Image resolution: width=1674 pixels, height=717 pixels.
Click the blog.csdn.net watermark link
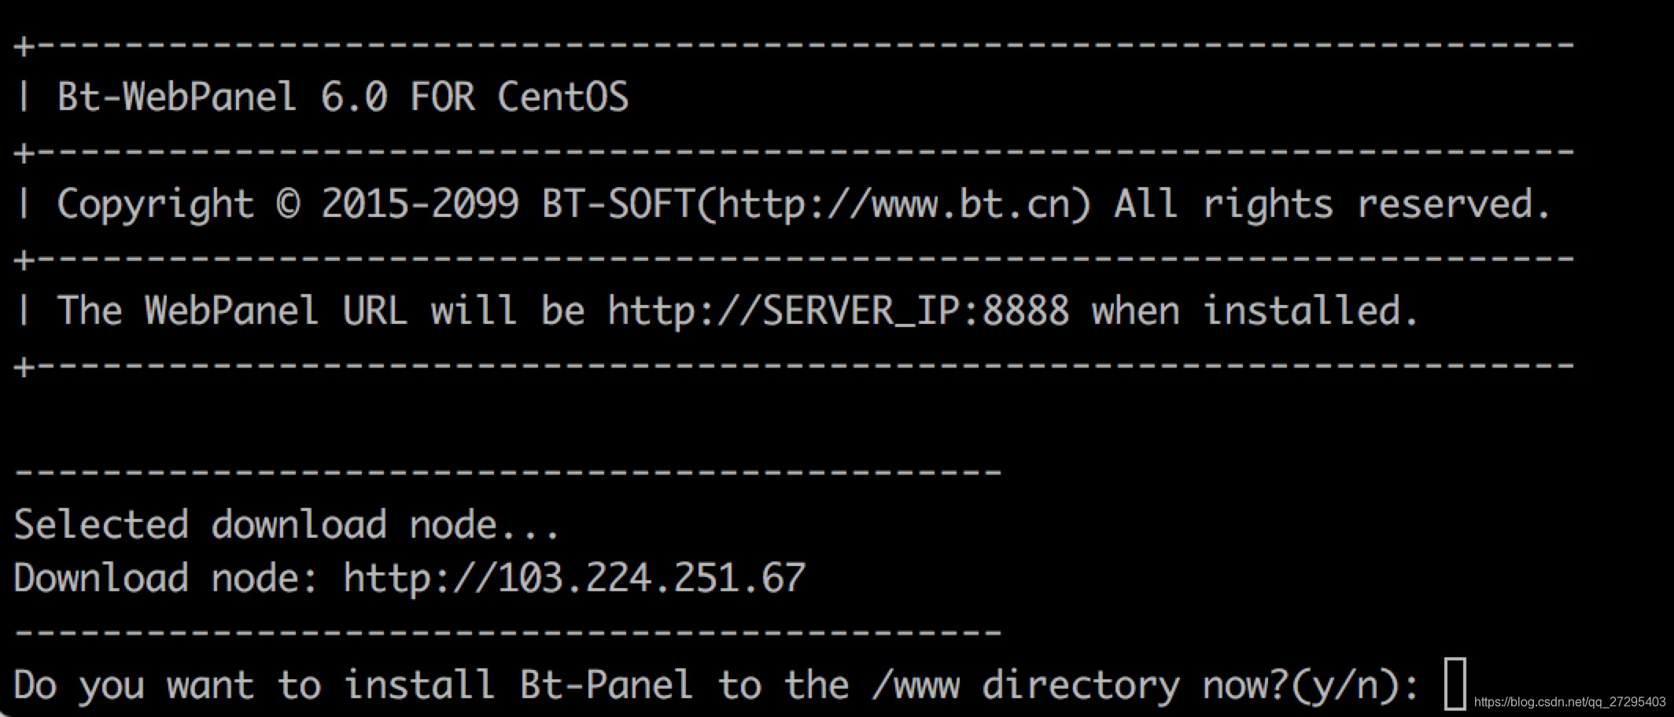click(1569, 701)
